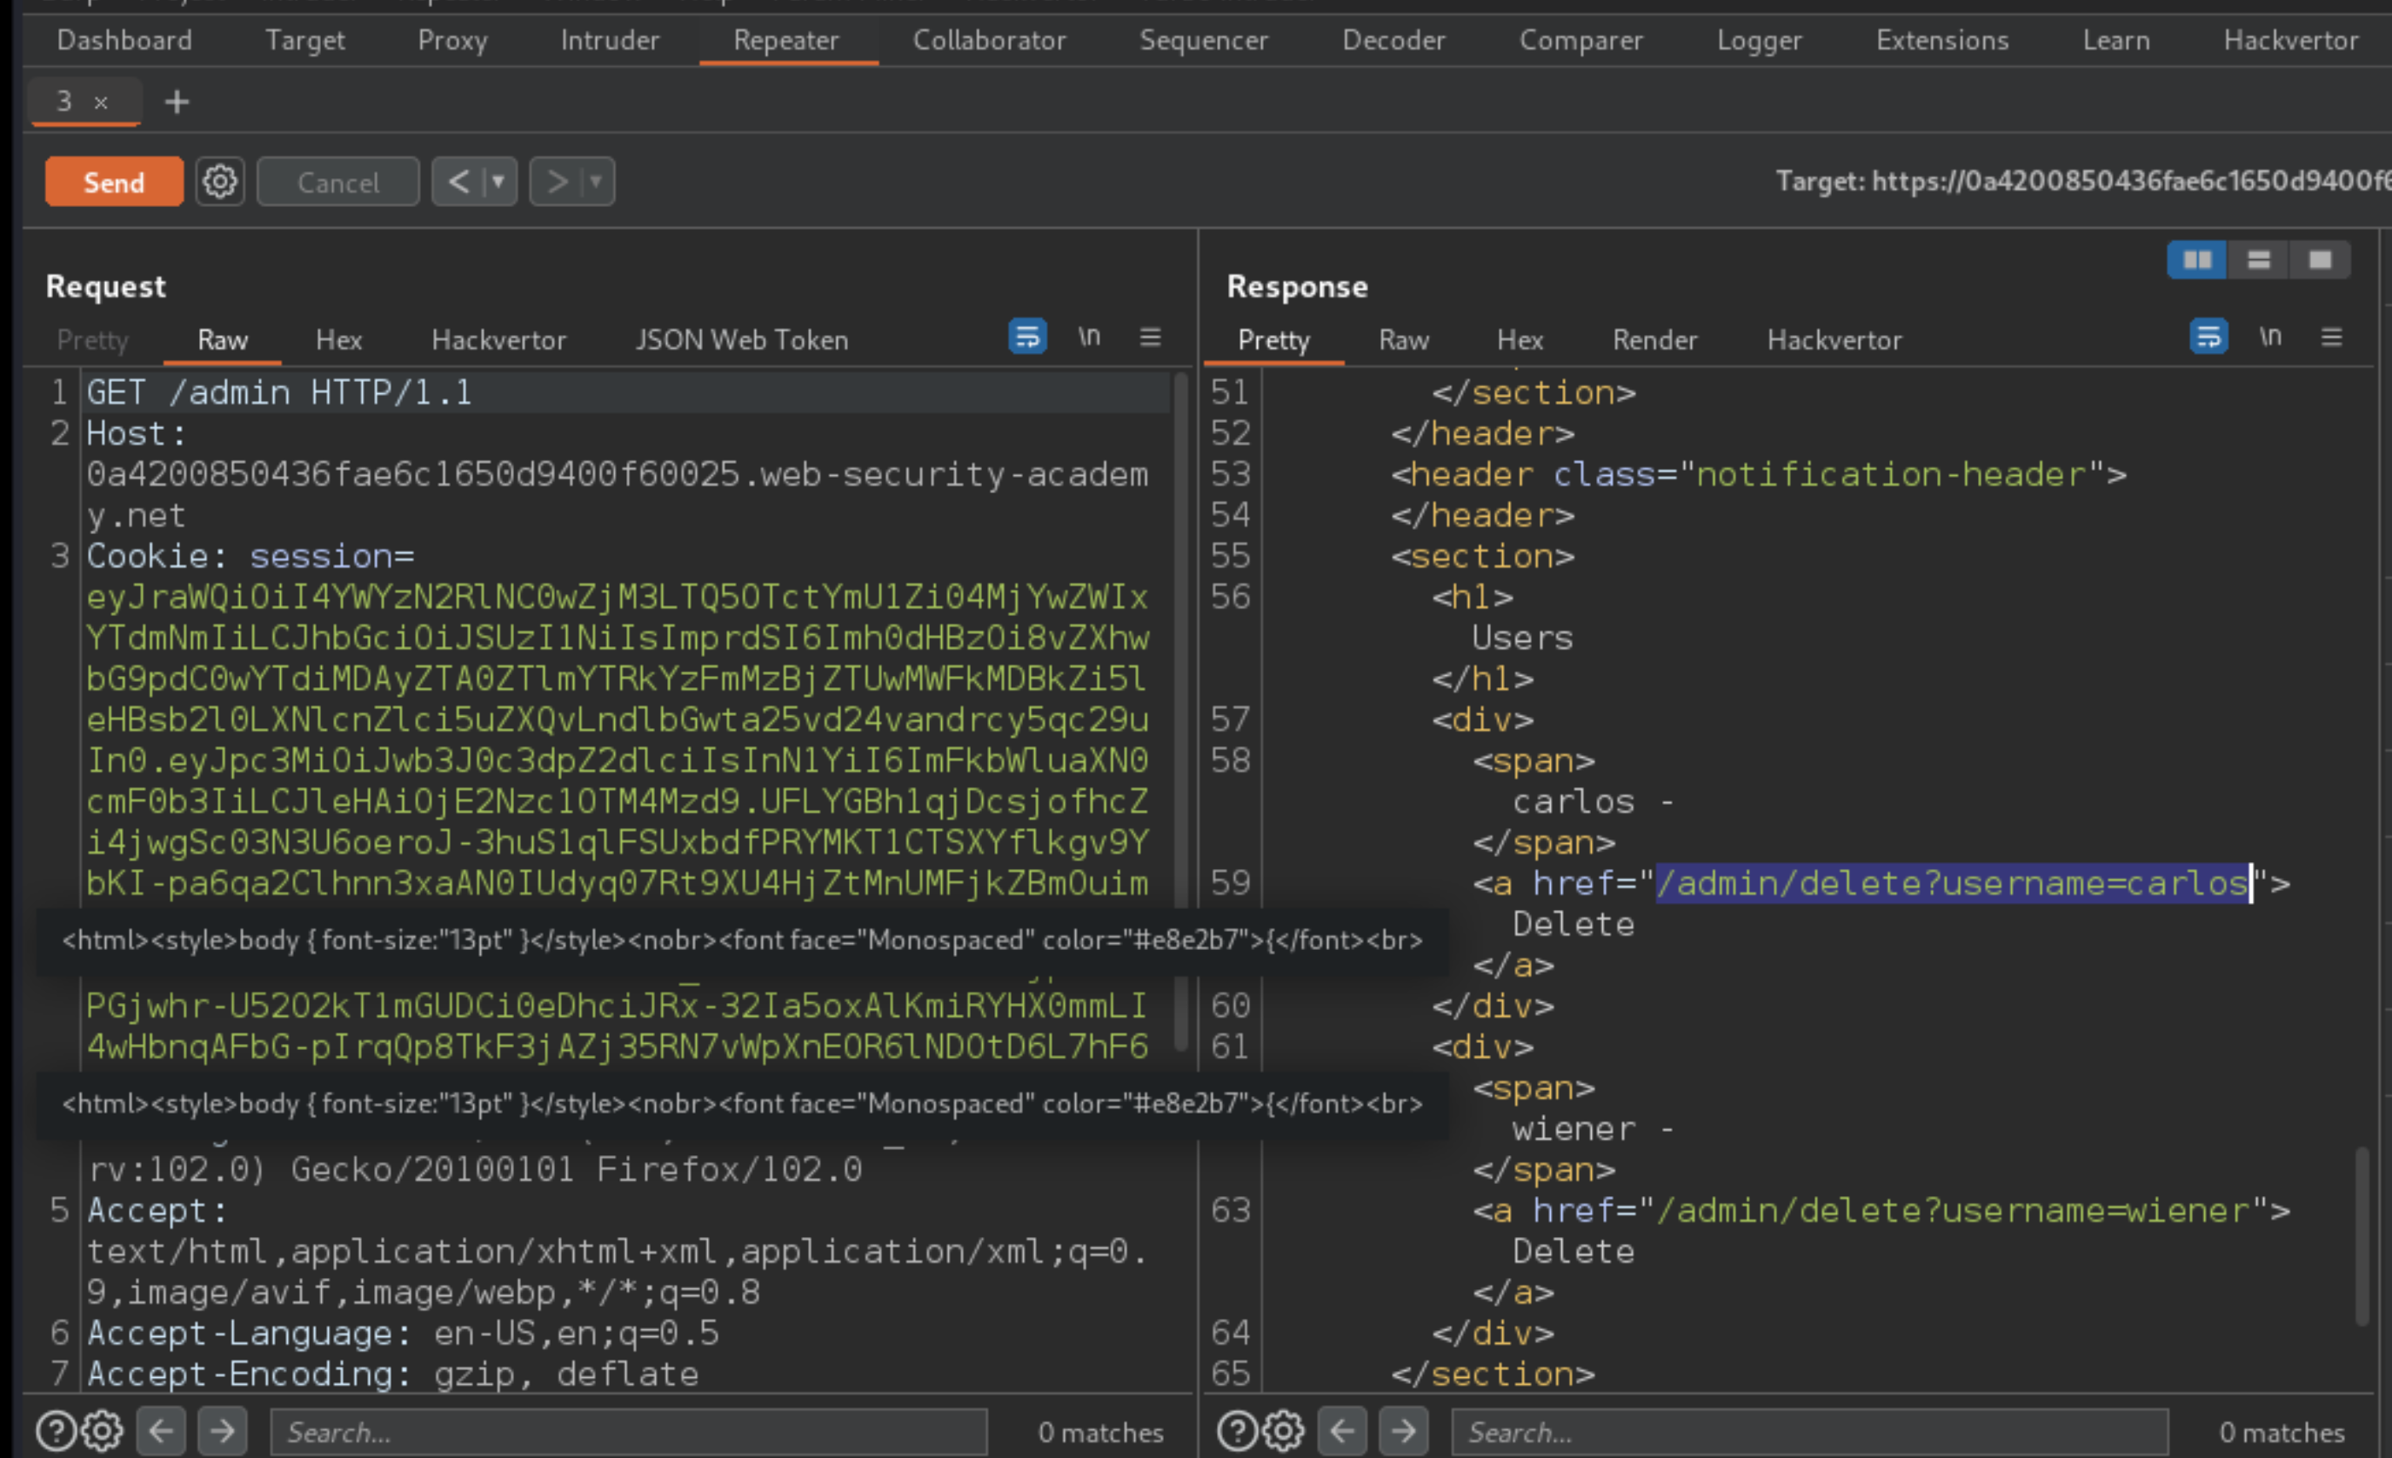This screenshot has height=1458, width=2392.
Task: Open Request search settings gear
Action: (x=102, y=1431)
